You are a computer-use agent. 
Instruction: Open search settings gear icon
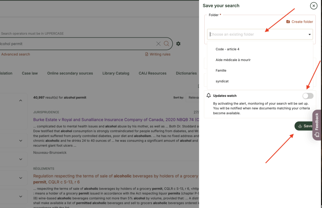tap(178, 43)
